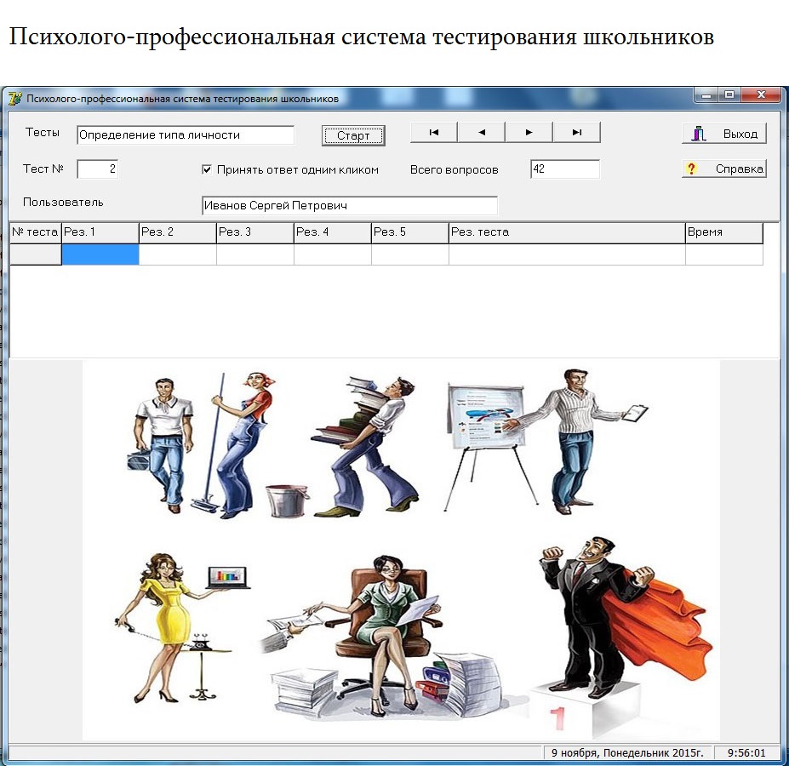789x766 pixels.
Task: Click the time 9:56:01 in status bar
Action: coord(746,753)
